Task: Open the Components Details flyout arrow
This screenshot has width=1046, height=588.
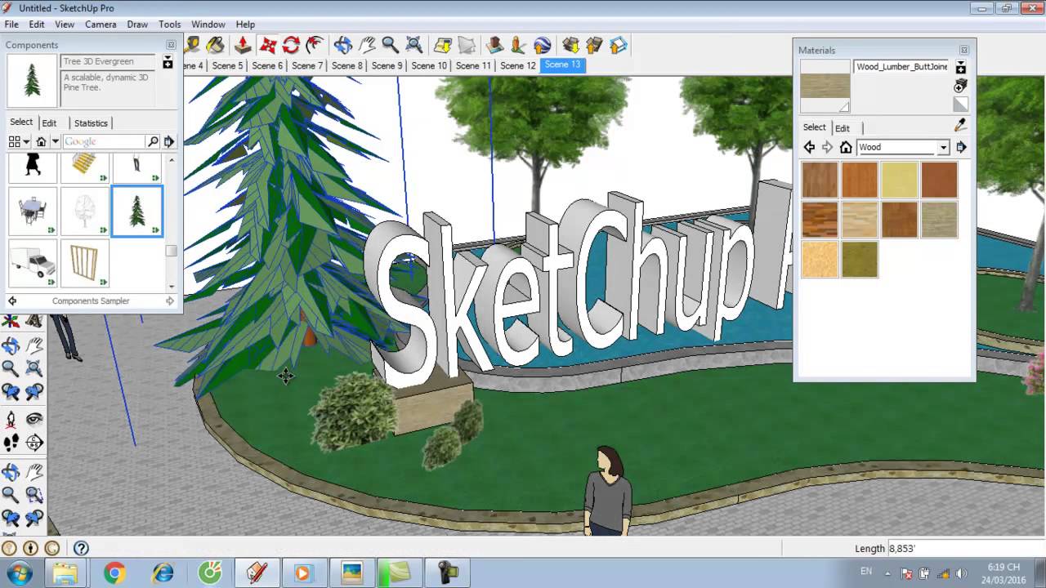Action: coord(168,141)
